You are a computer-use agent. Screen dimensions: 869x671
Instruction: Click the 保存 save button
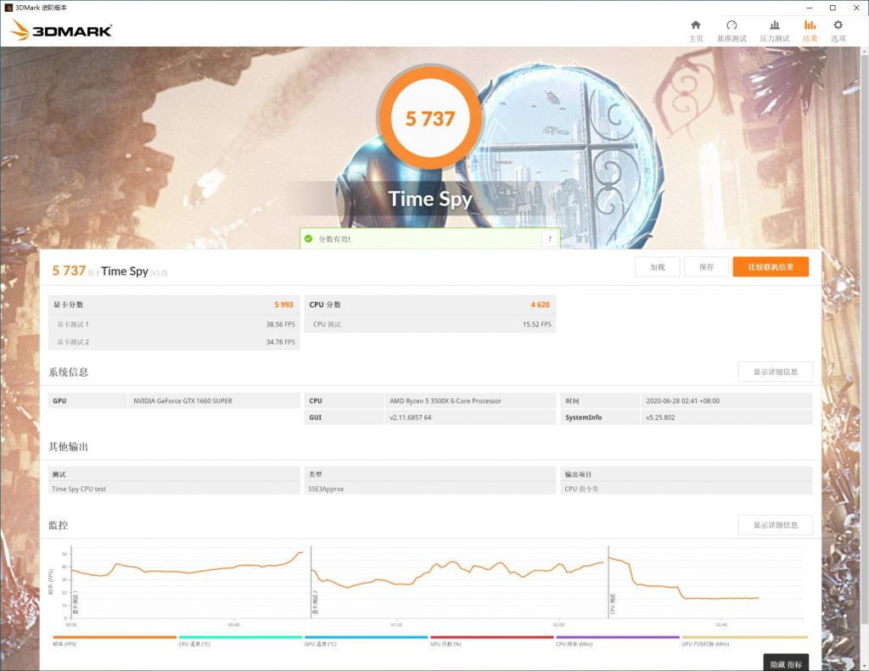[x=706, y=267]
